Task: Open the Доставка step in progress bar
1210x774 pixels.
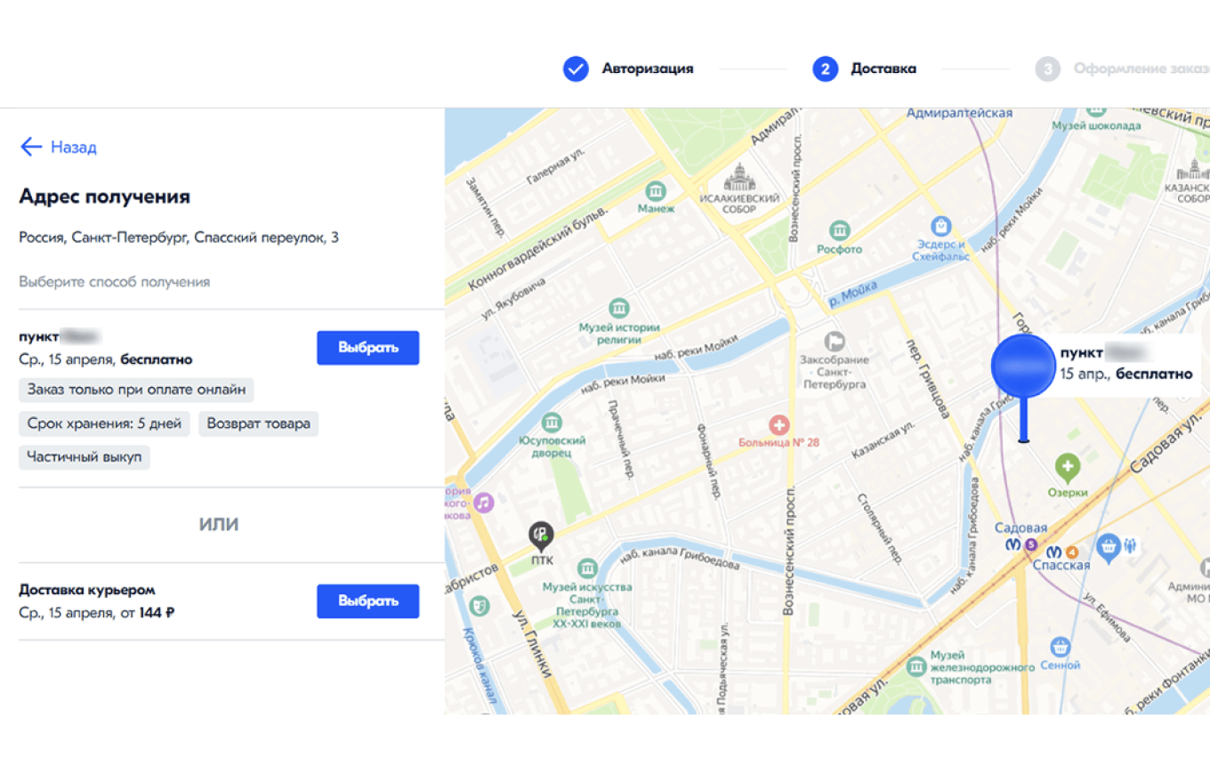Action: (883, 69)
